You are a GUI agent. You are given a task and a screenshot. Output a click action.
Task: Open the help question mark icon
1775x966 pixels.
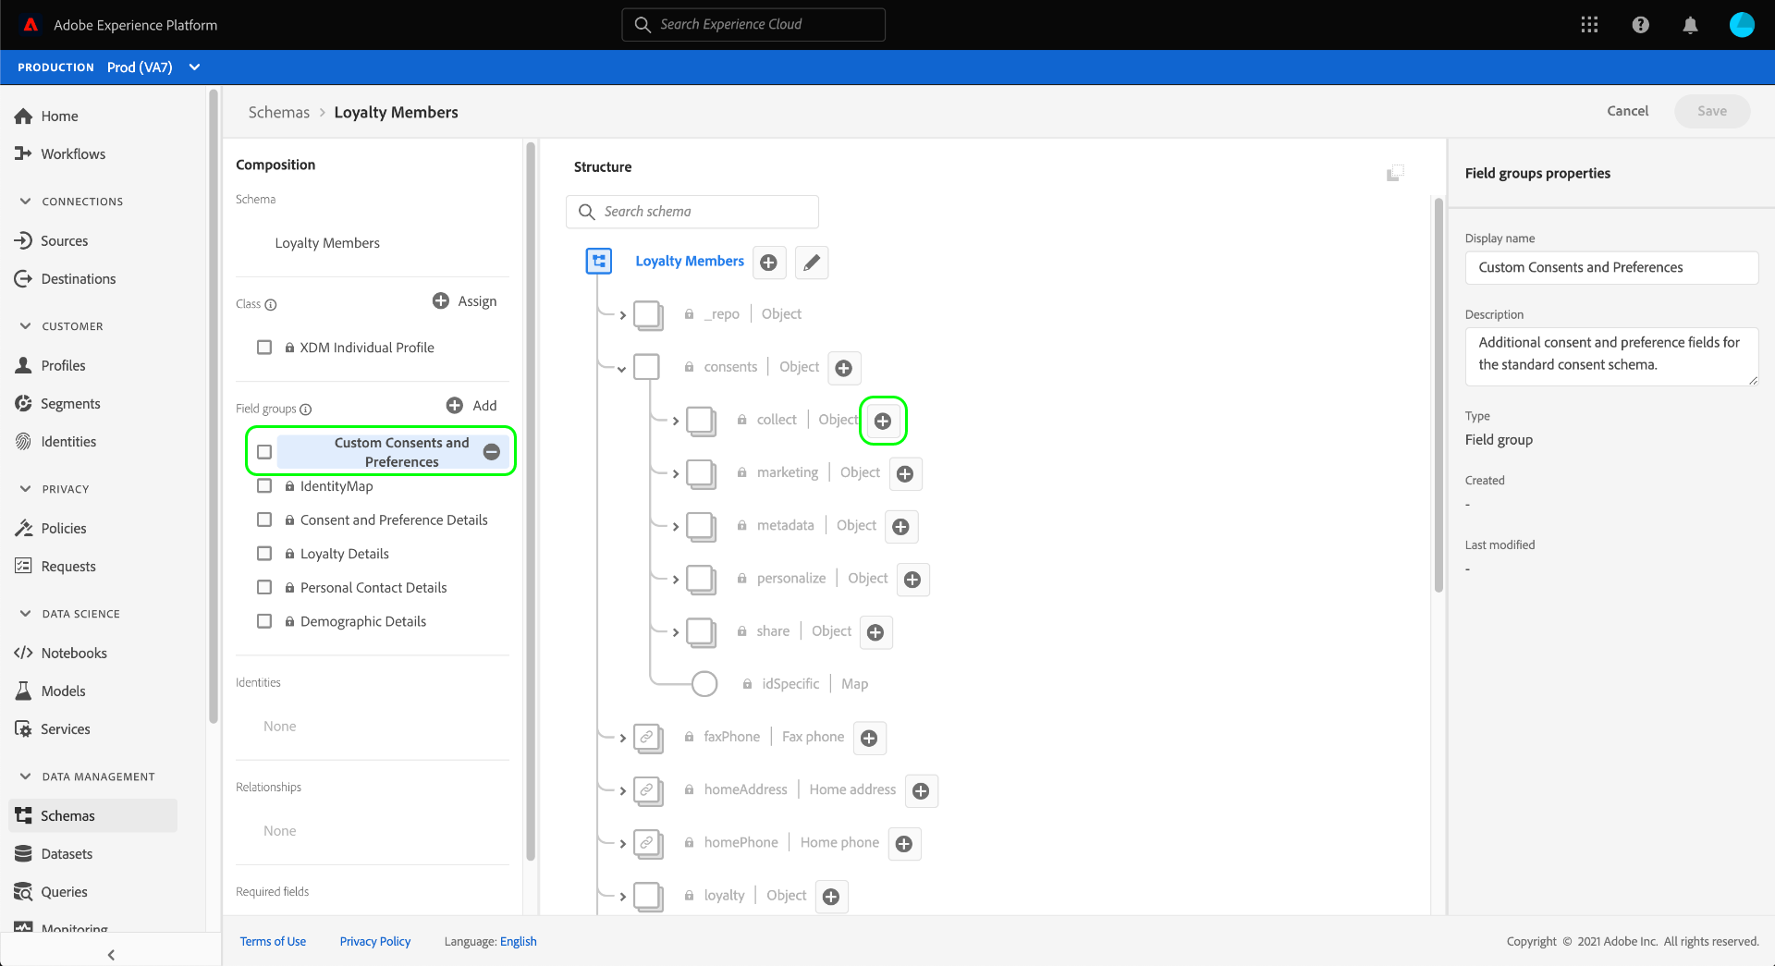click(1640, 25)
